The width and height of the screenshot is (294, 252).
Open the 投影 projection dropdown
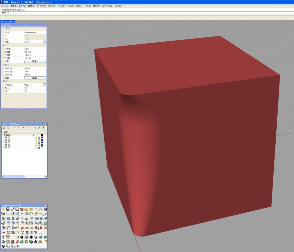tap(44, 42)
